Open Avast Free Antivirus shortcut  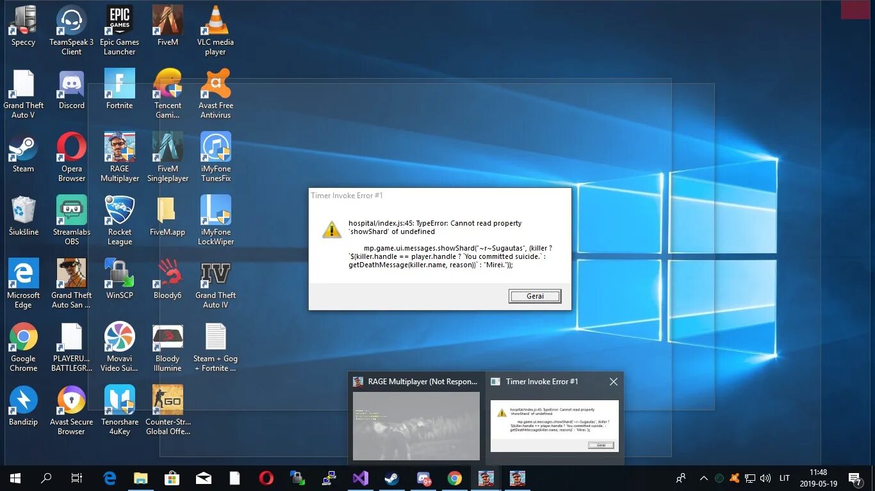(216, 93)
